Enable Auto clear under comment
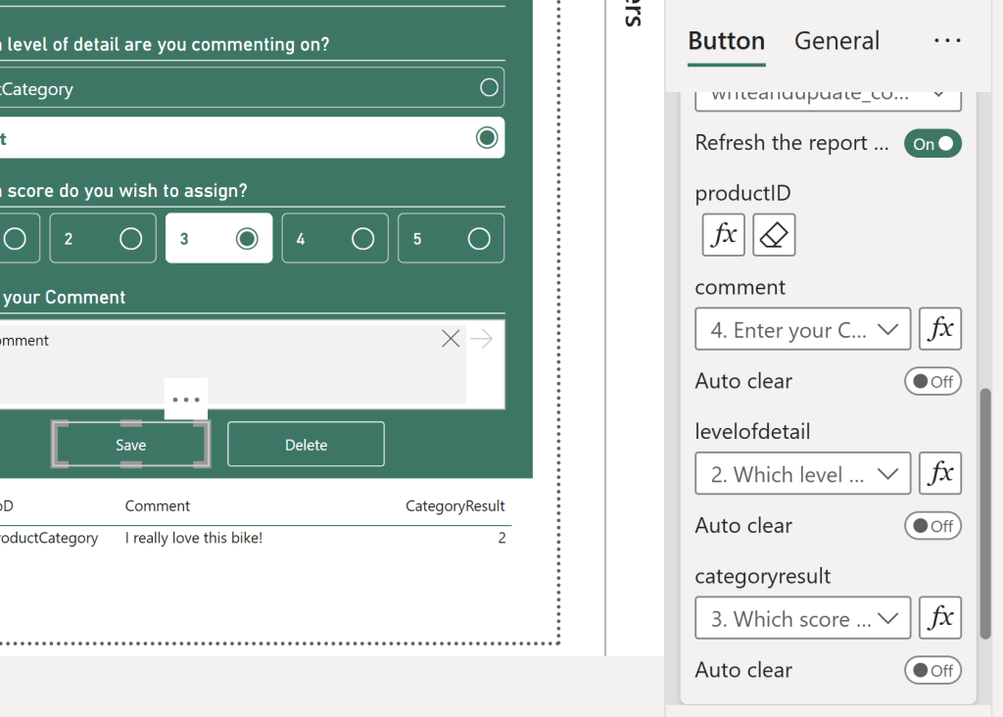 pos(932,381)
